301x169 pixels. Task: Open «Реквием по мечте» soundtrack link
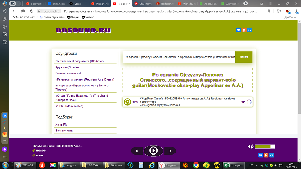tap(85, 79)
